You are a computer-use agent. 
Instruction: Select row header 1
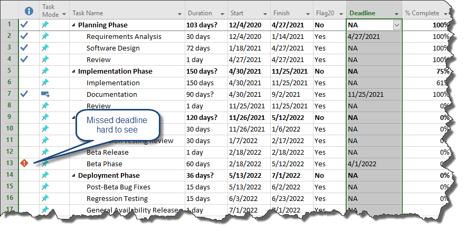(x=9, y=25)
